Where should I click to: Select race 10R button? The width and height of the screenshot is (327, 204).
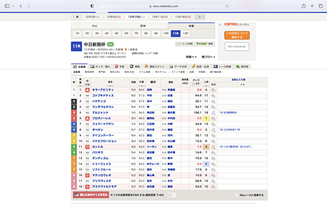[166, 33]
